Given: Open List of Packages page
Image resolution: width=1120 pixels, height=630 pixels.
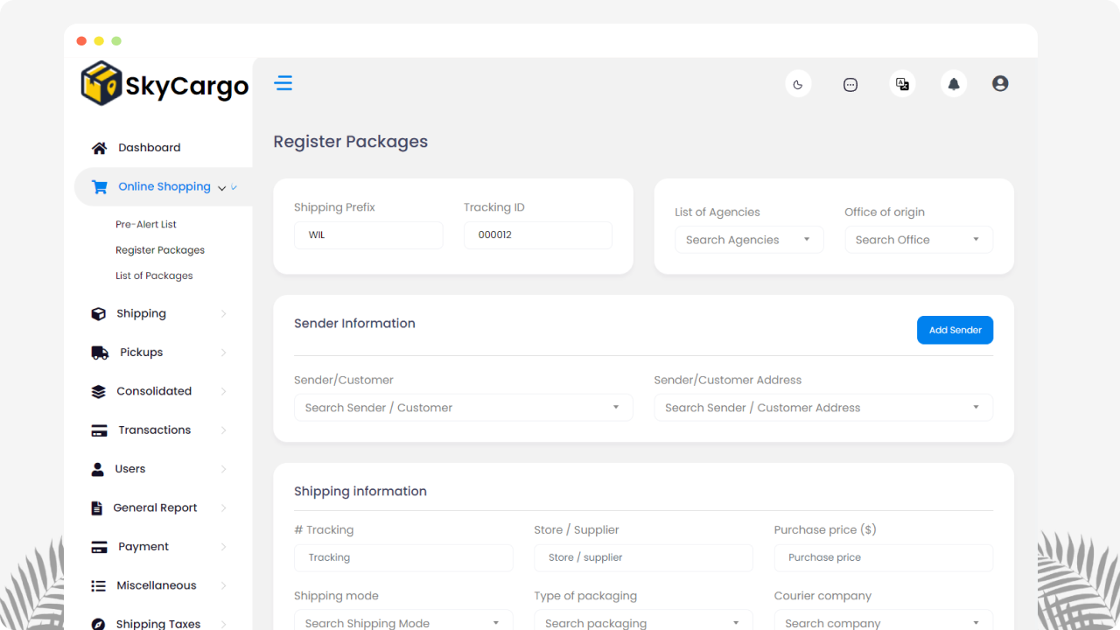Looking at the screenshot, I should click(154, 276).
